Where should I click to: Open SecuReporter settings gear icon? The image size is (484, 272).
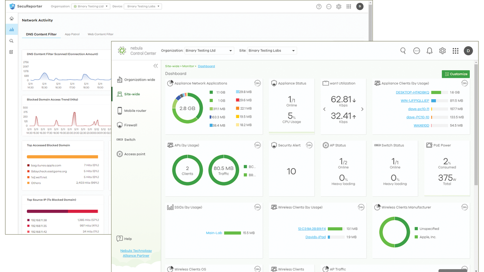click(x=338, y=7)
